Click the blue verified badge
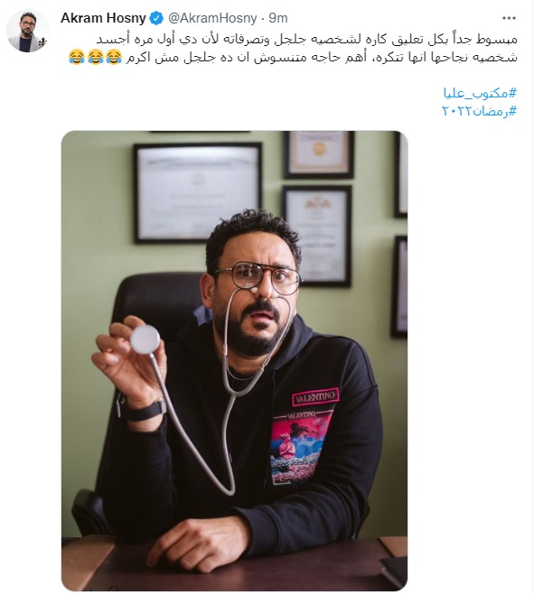534x594 pixels. click(156, 18)
